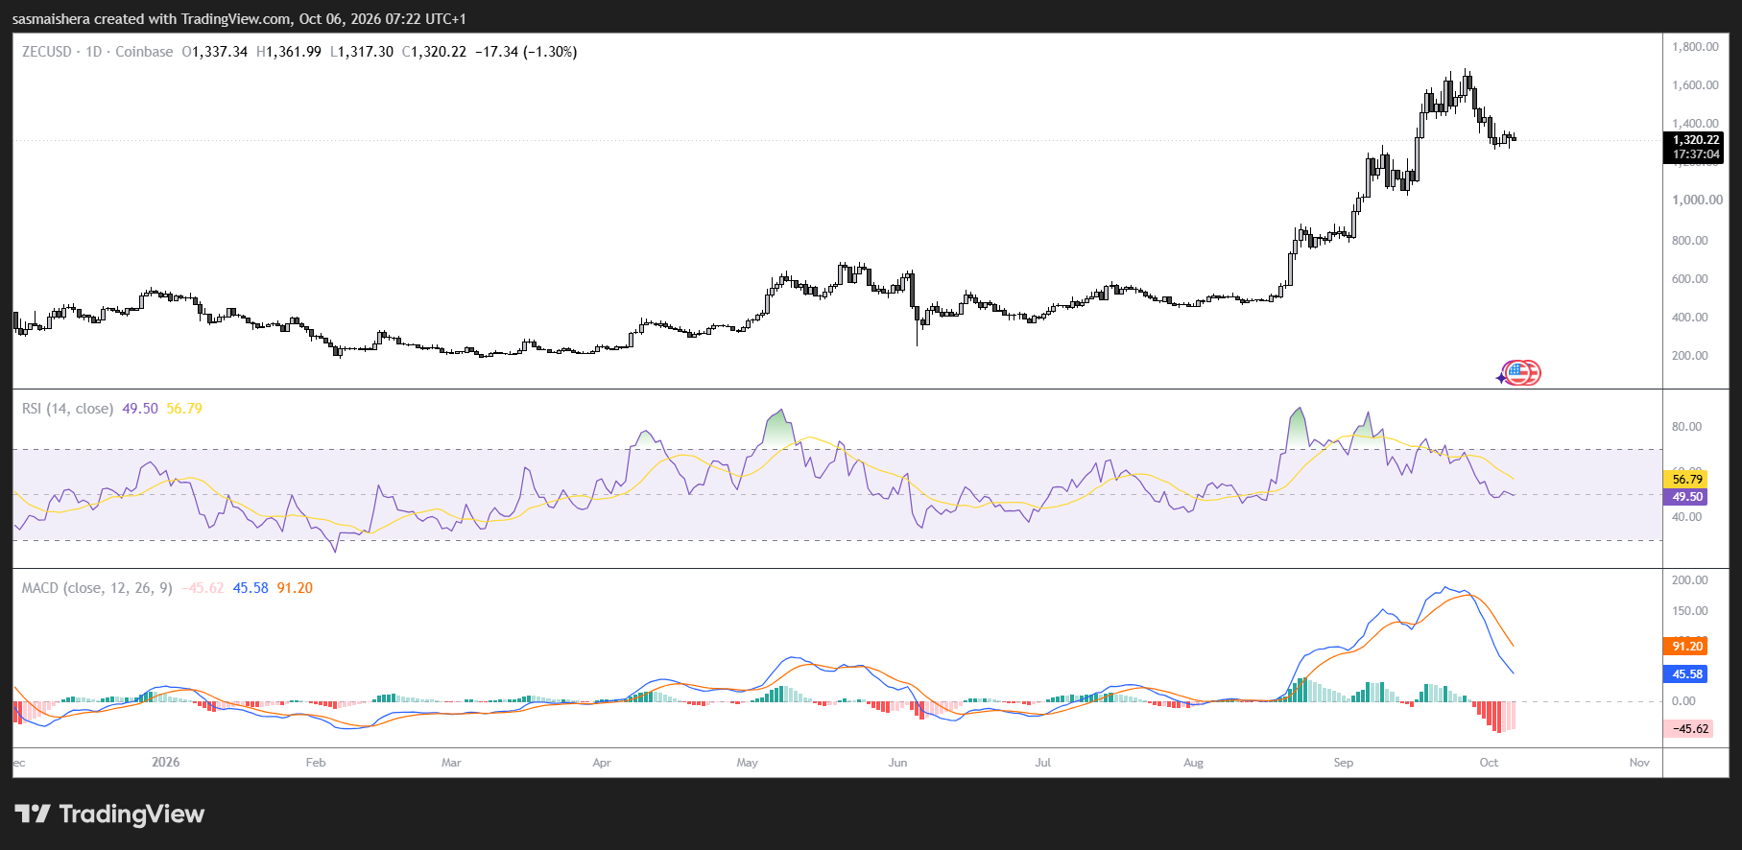
Task: Click the yellow 56.79 RSI axis tag
Action: click(x=1686, y=479)
